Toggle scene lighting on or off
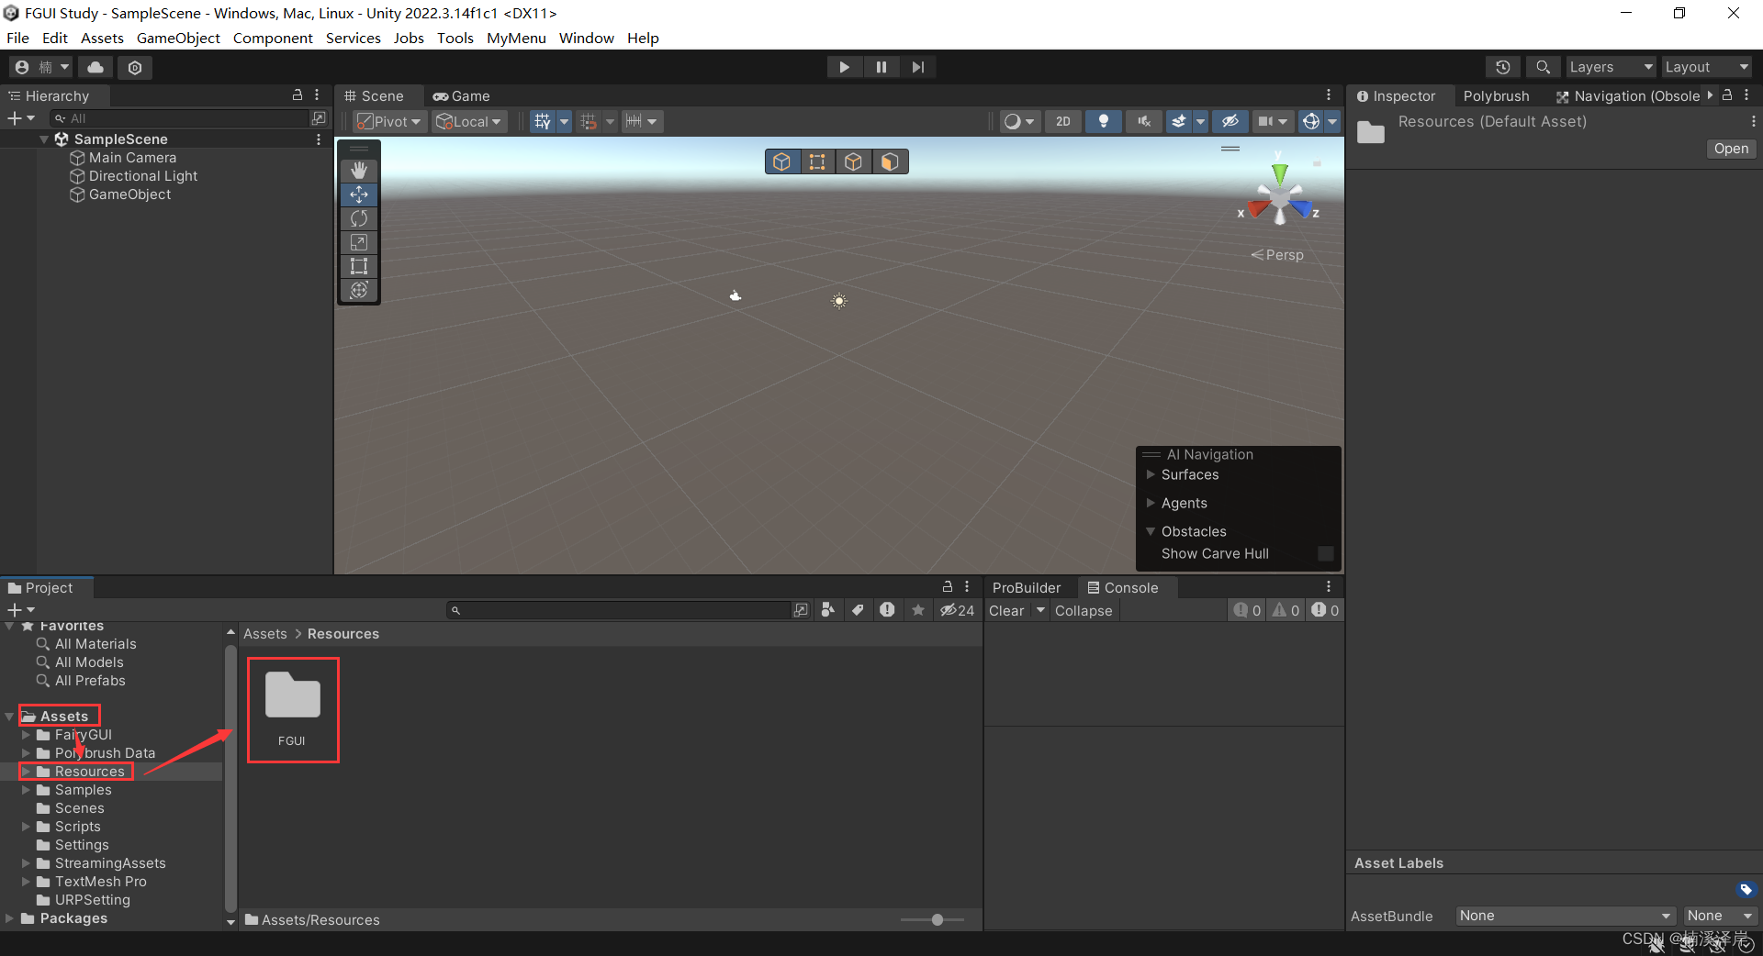Screen dimensions: 1763x956 tap(1104, 121)
